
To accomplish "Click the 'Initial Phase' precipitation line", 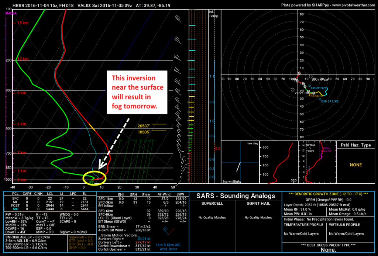I will [319, 219].
